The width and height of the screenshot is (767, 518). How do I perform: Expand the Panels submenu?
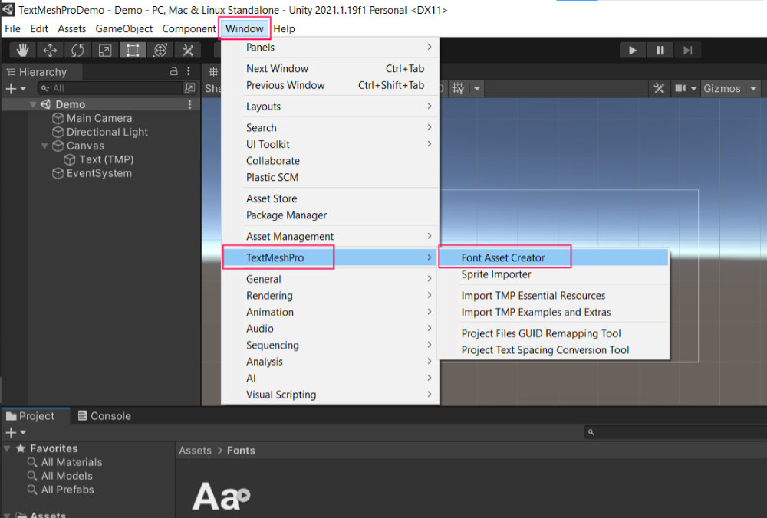(331, 48)
